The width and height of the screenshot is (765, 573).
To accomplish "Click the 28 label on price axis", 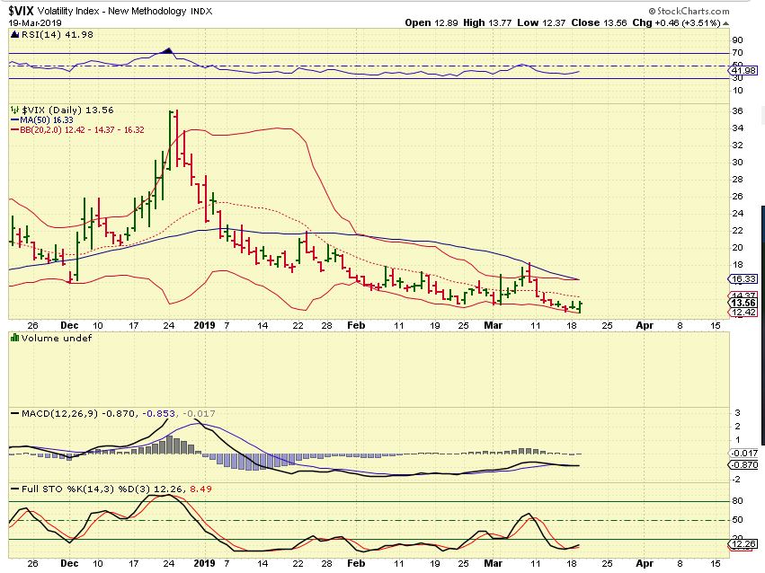I will [x=737, y=180].
